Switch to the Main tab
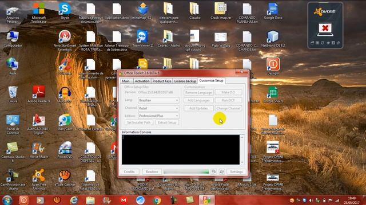 (x=126, y=81)
